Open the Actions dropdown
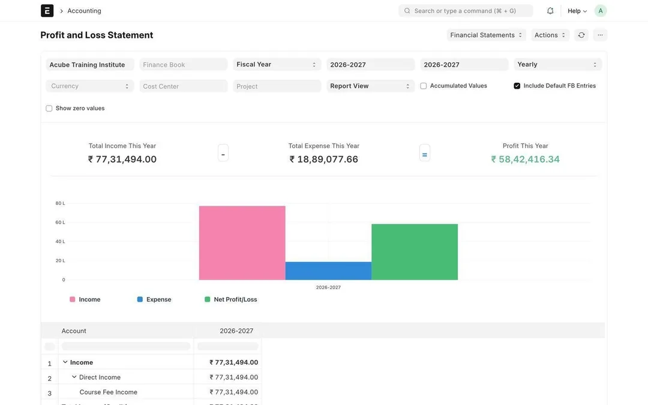The width and height of the screenshot is (648, 405). coord(550,35)
